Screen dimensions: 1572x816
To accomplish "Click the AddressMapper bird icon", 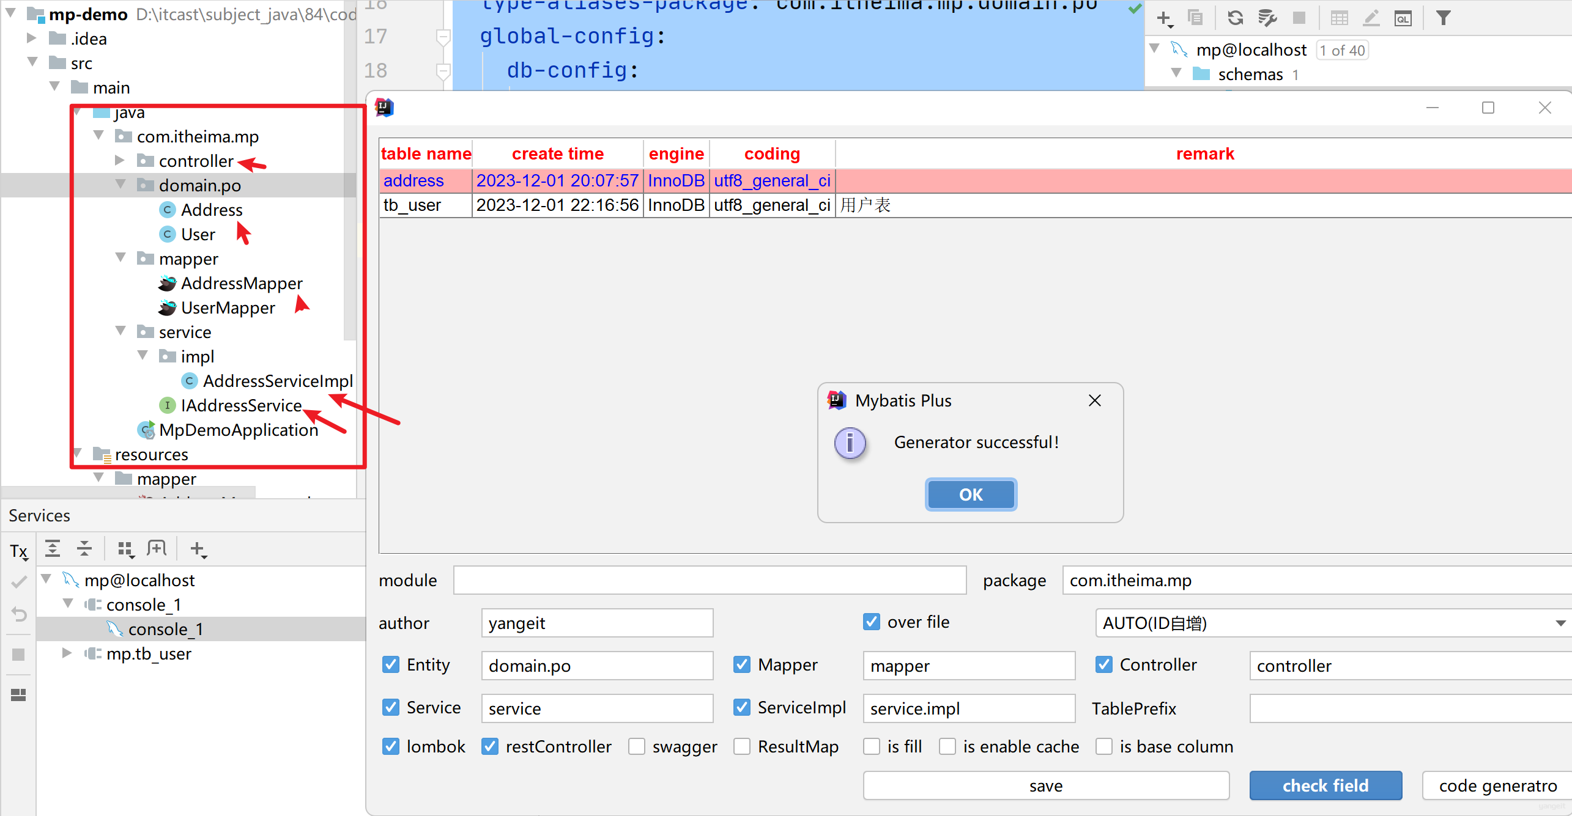I will pyautogui.click(x=167, y=283).
